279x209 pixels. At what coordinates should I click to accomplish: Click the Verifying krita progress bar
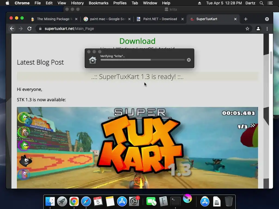point(143,60)
